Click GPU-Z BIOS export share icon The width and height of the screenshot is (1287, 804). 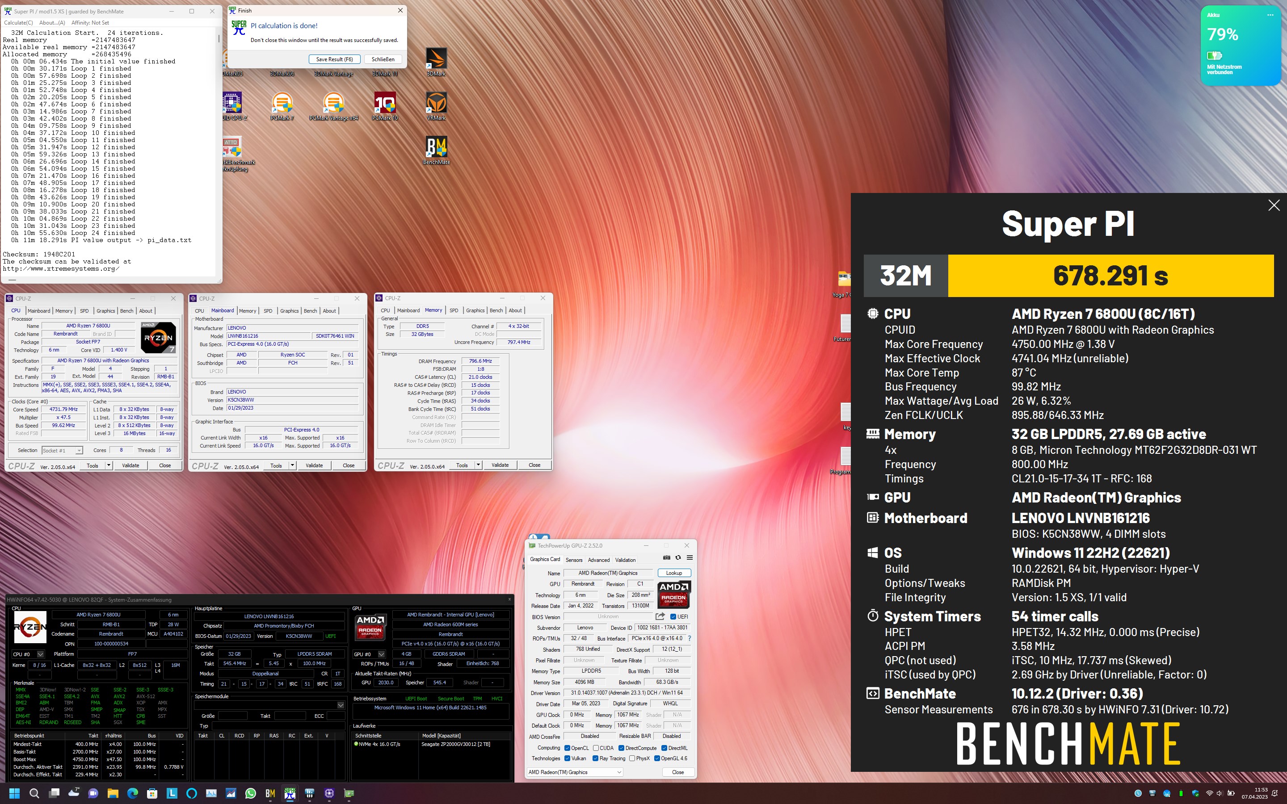click(x=660, y=616)
